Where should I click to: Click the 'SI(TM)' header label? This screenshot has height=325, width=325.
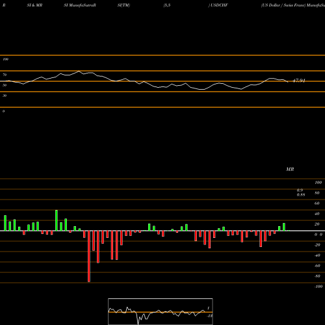coord(123,5)
